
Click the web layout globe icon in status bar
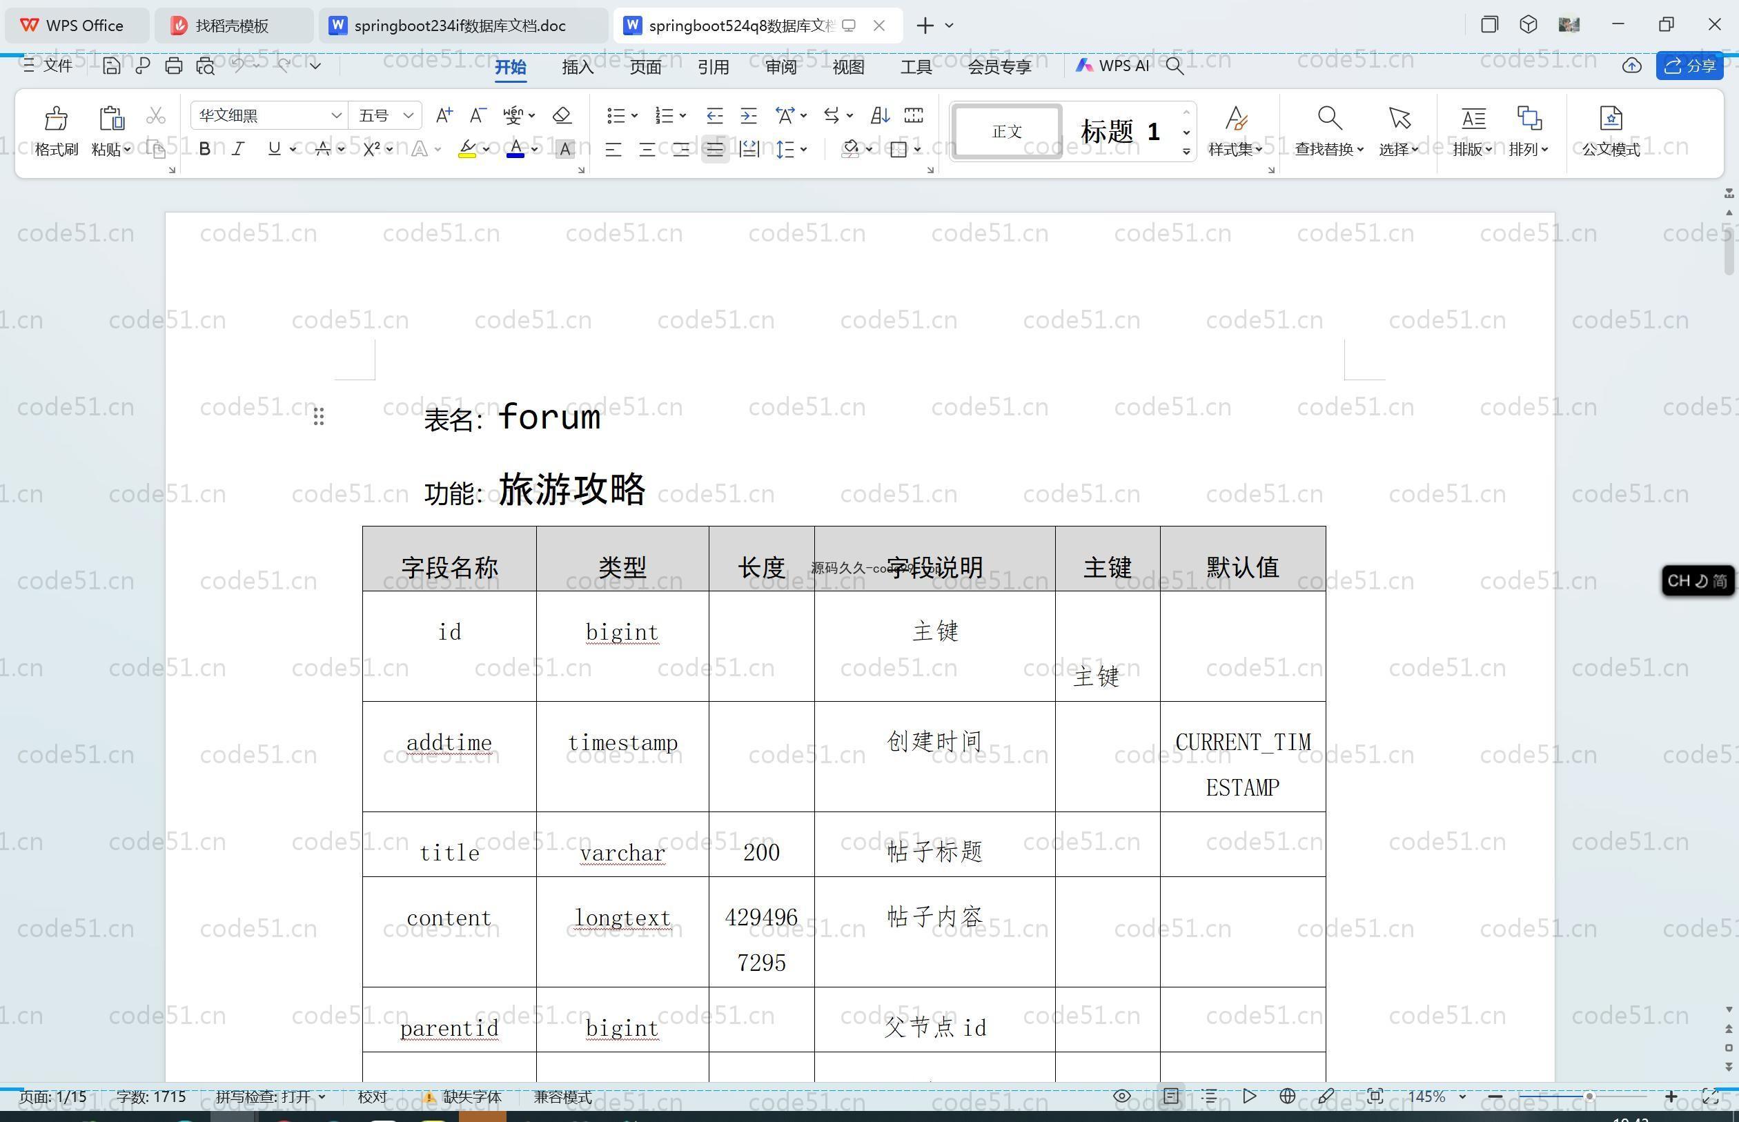(x=1287, y=1096)
